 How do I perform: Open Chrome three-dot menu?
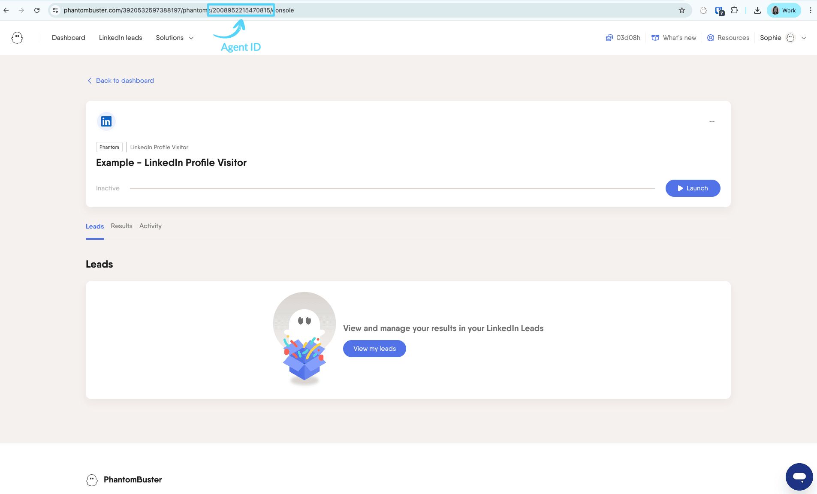810,10
